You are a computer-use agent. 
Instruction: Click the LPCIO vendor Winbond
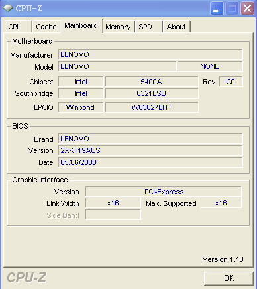click(81, 107)
